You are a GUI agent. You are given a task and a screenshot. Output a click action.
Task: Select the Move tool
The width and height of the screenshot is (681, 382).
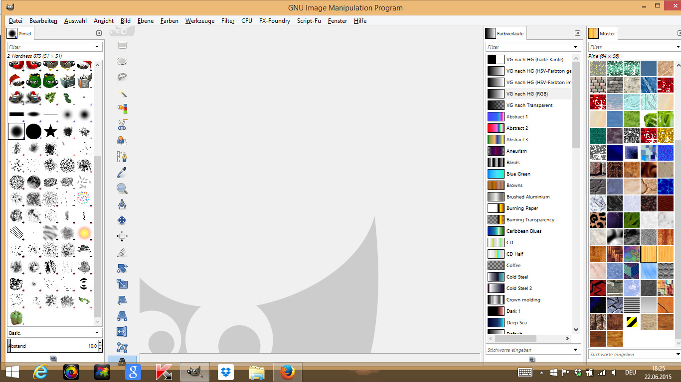pyautogui.click(x=122, y=220)
